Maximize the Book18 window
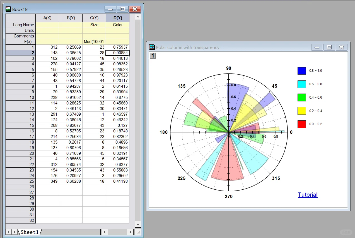The height and width of the screenshot is (238, 355). (x=122, y=9)
